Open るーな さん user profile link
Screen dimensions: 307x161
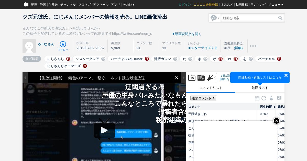point(46,44)
